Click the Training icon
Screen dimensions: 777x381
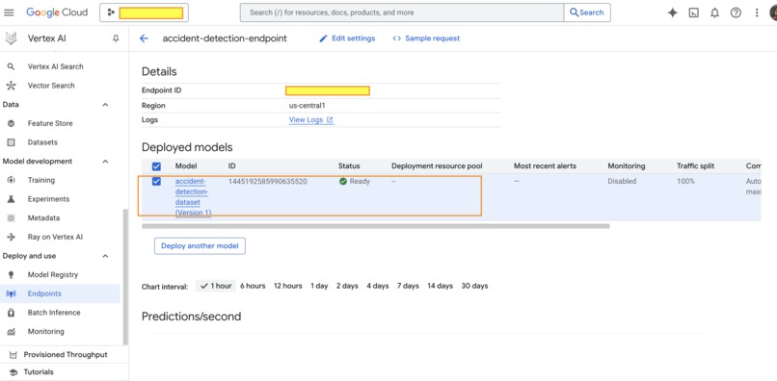[11, 180]
